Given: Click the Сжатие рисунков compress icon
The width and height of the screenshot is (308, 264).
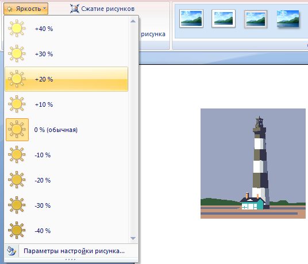Looking at the screenshot, I should click(x=75, y=9).
